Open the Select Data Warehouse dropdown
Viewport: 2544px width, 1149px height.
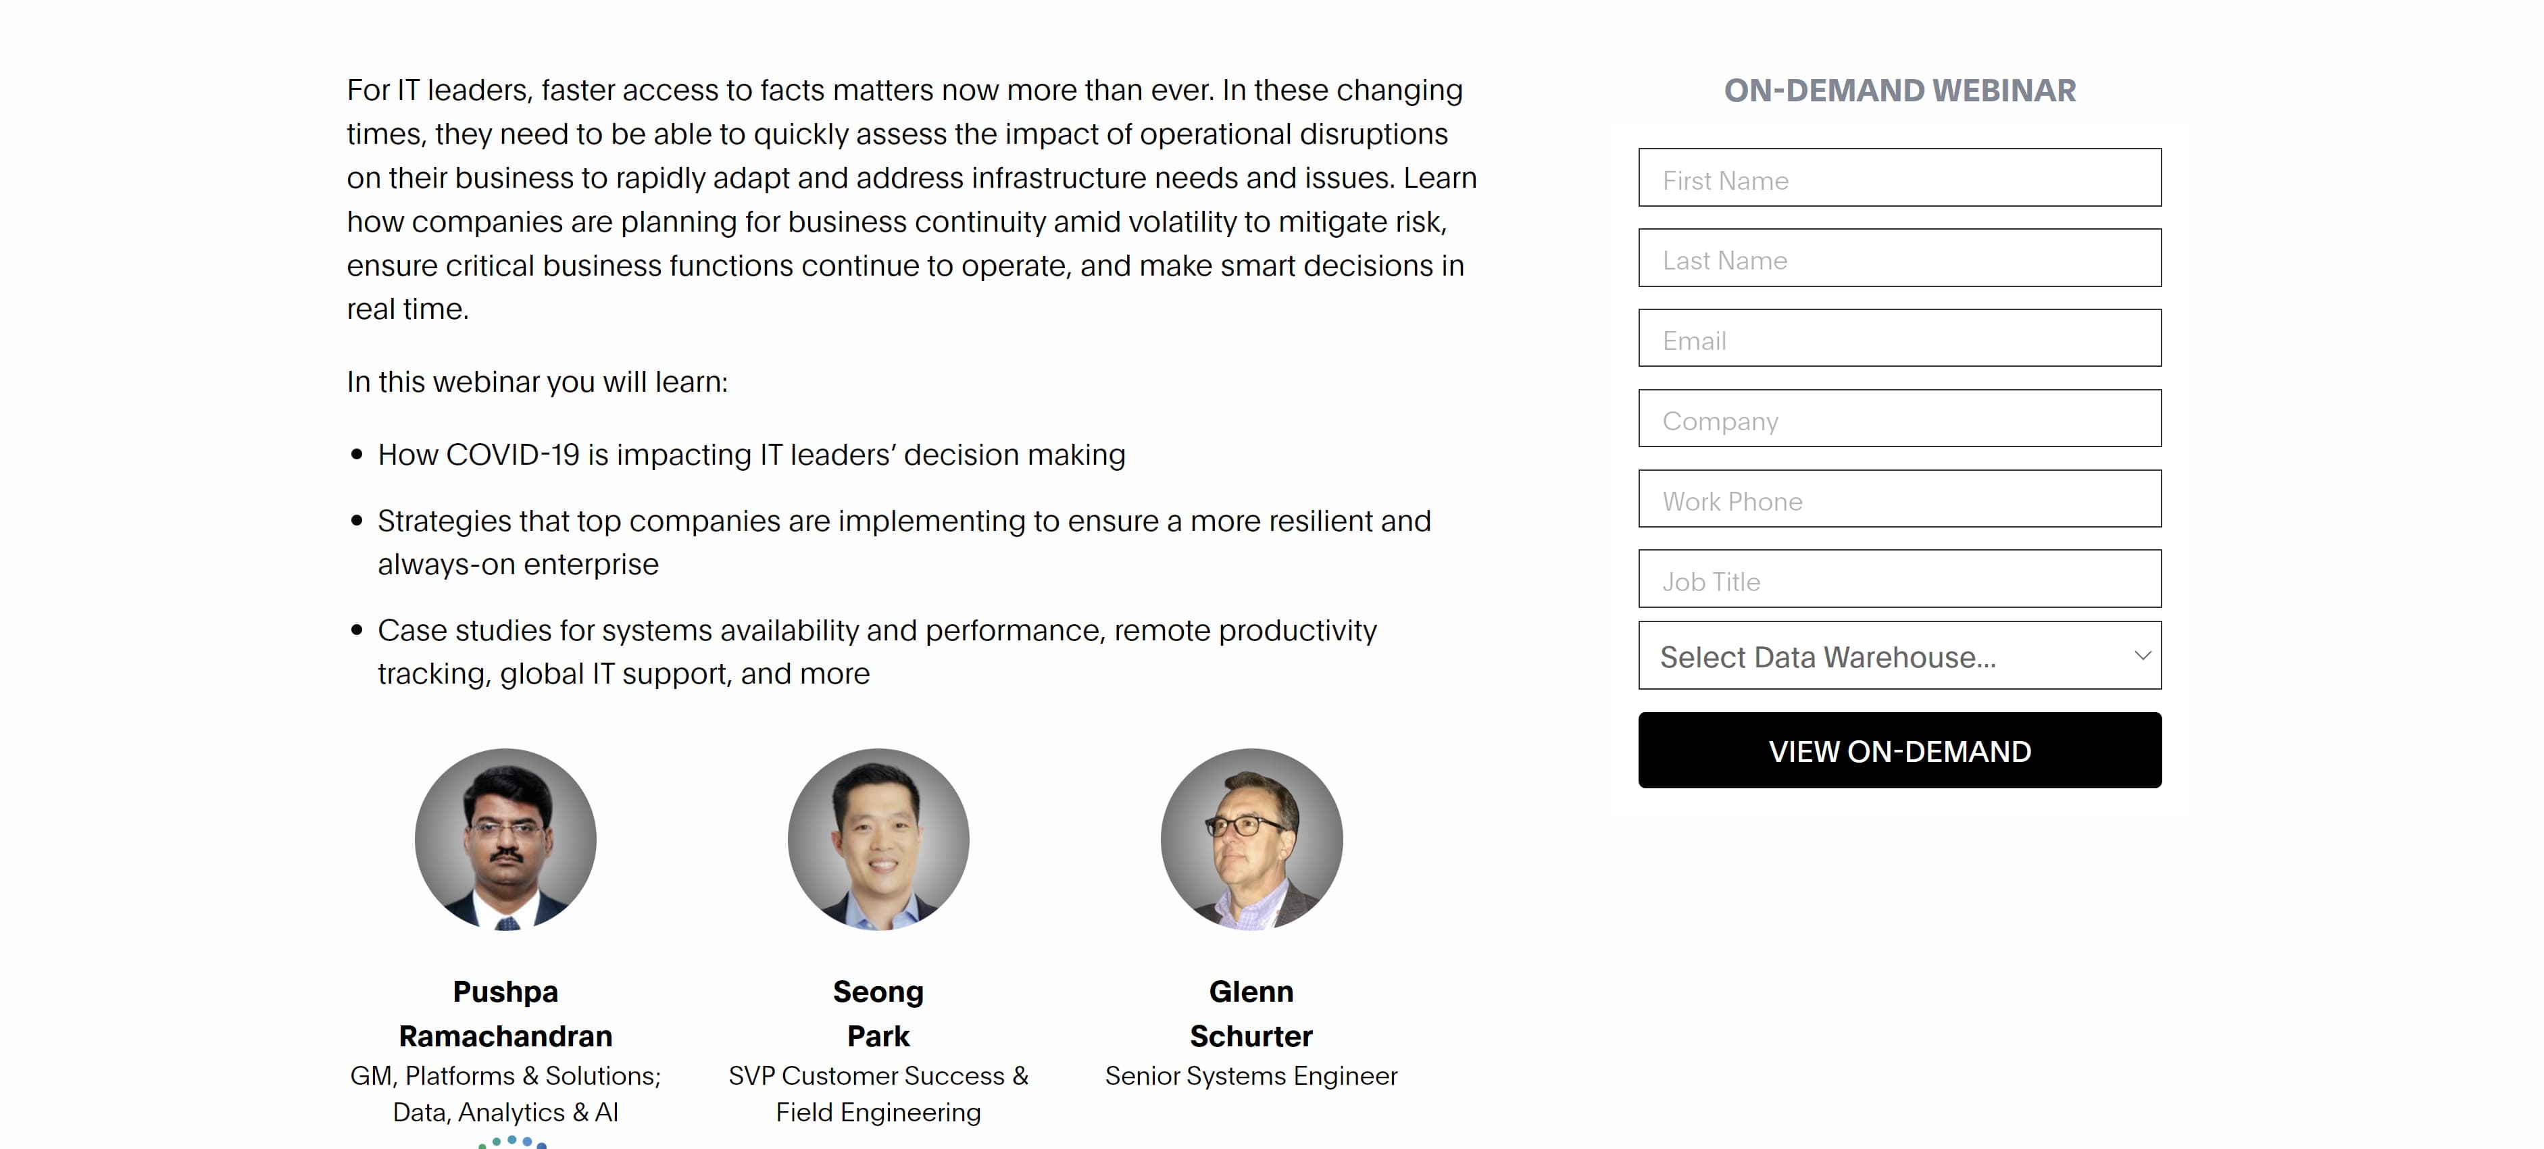coord(1898,655)
